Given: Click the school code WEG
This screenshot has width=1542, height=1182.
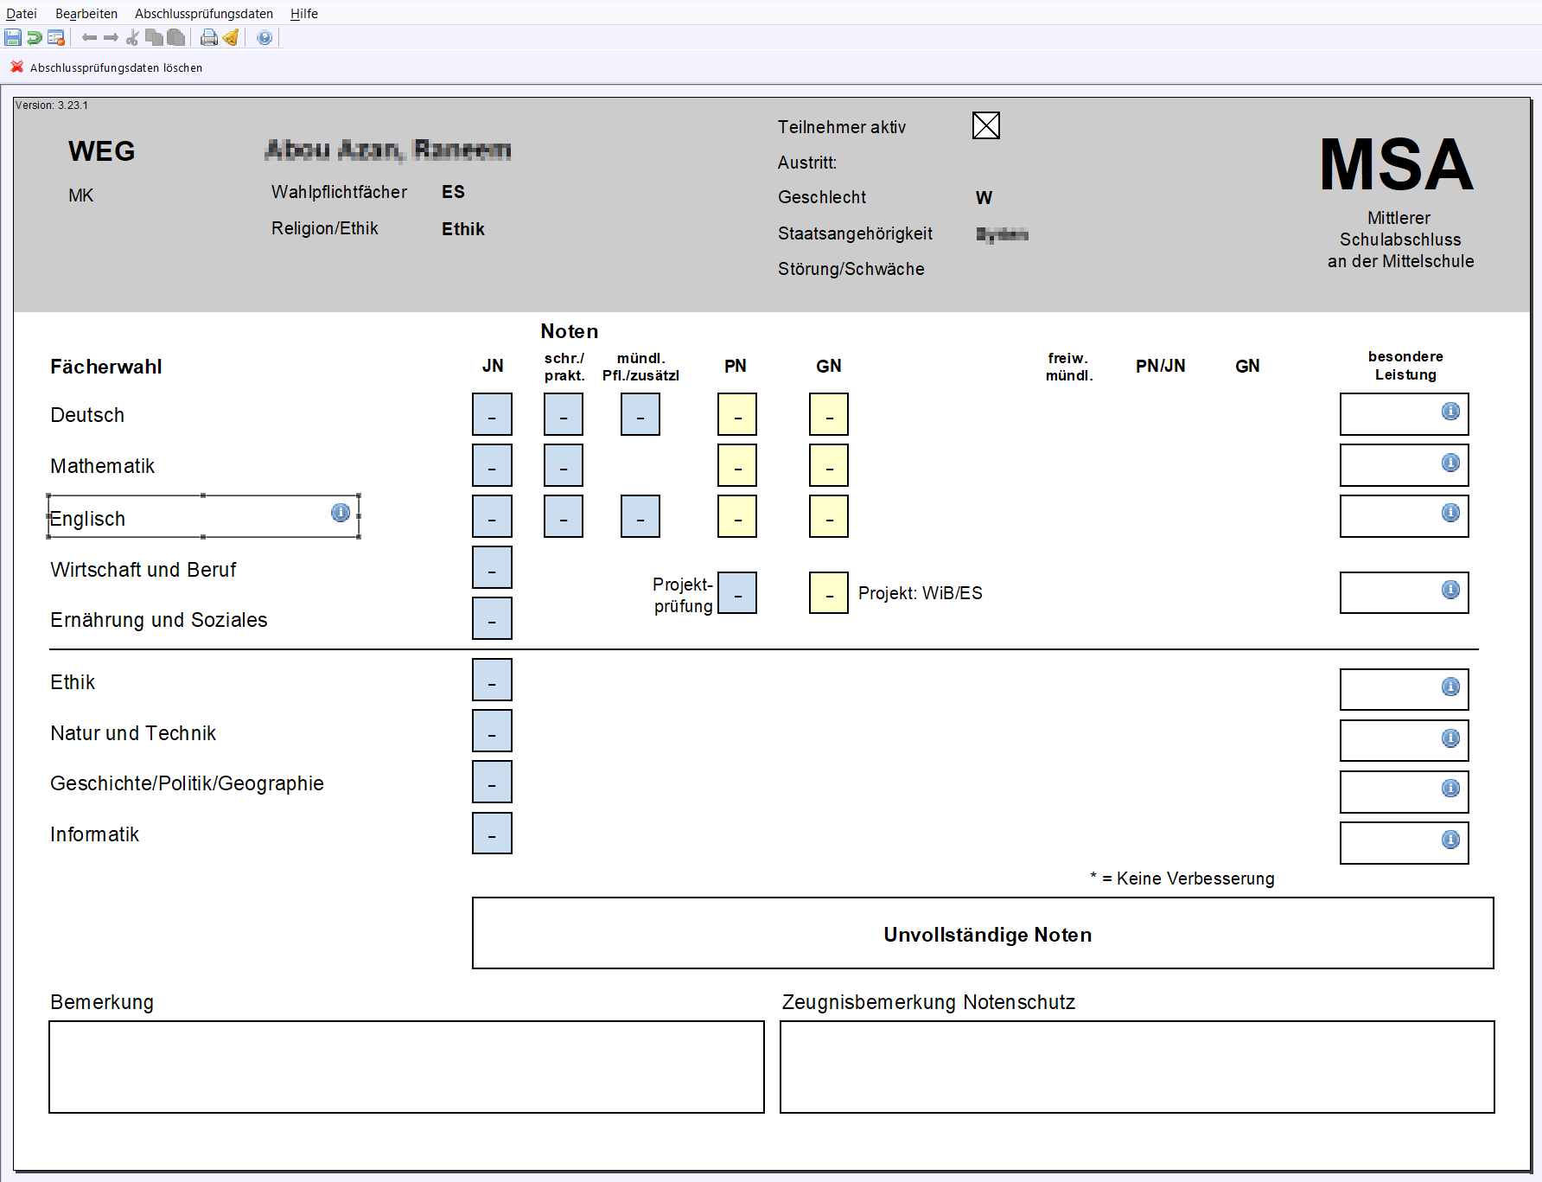Looking at the screenshot, I should tap(102, 151).
